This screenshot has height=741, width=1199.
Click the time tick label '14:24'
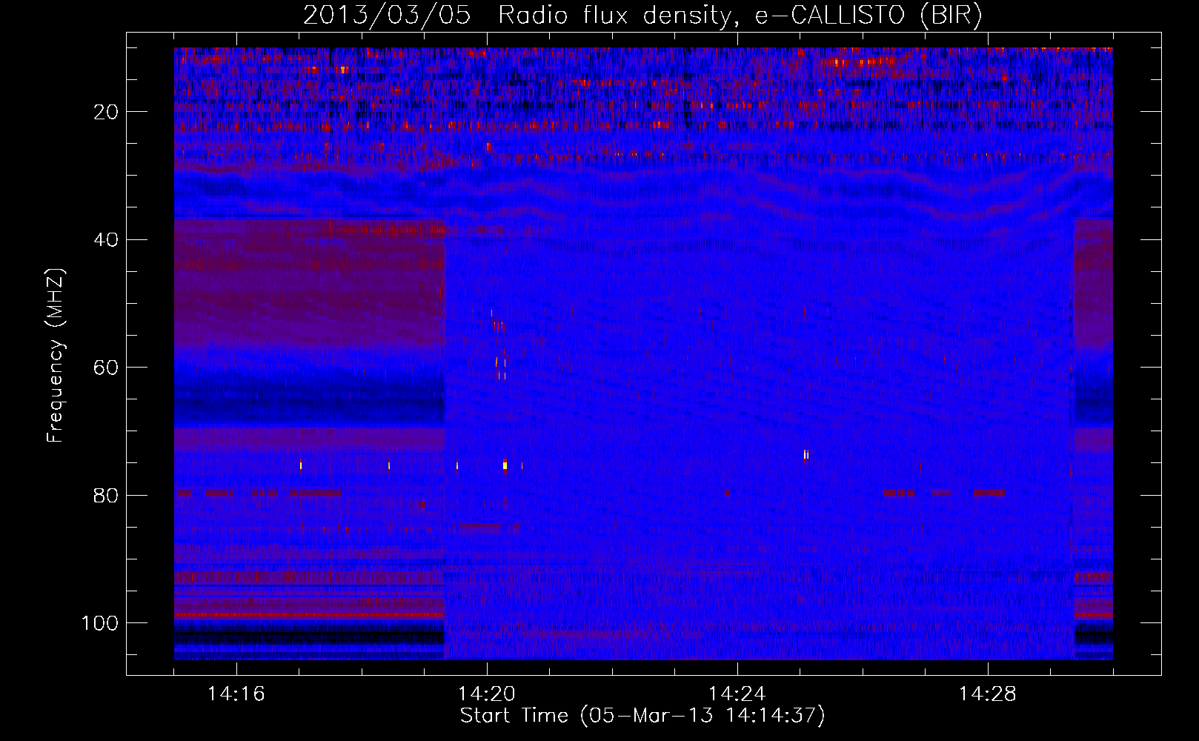point(737,694)
